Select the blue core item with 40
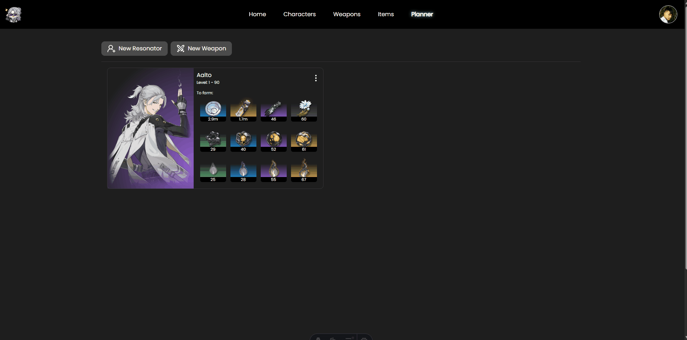 [243, 140]
